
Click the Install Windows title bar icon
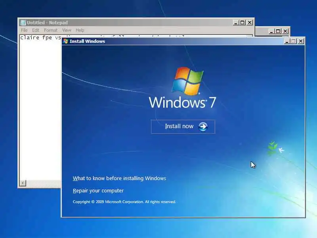pyautogui.click(x=65, y=41)
